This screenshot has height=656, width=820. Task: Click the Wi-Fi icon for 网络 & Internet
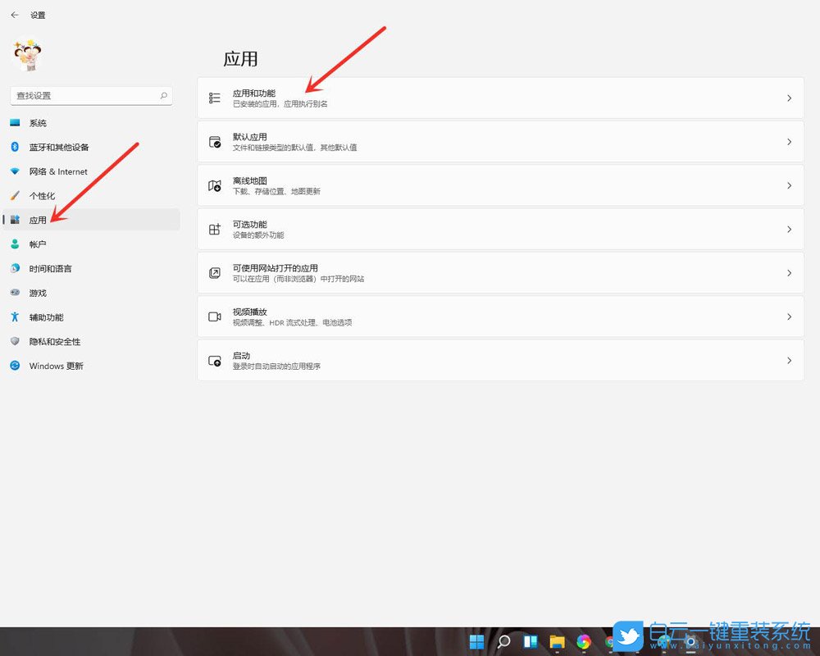pos(15,171)
